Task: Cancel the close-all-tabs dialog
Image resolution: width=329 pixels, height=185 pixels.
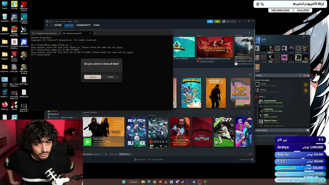Action: pos(111,77)
